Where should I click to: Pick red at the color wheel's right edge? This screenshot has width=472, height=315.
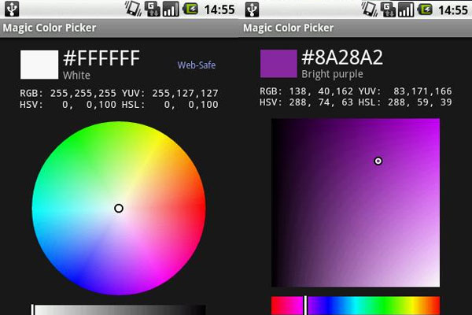click(x=201, y=208)
